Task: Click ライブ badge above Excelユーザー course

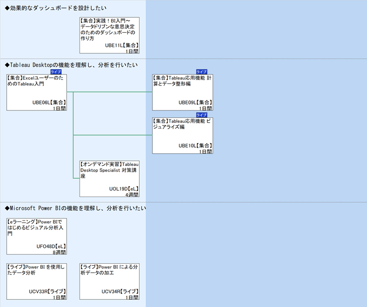Action: [56, 72]
